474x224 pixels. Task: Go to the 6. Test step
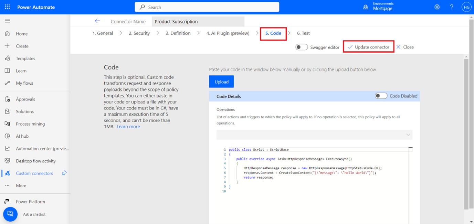pos(303,33)
